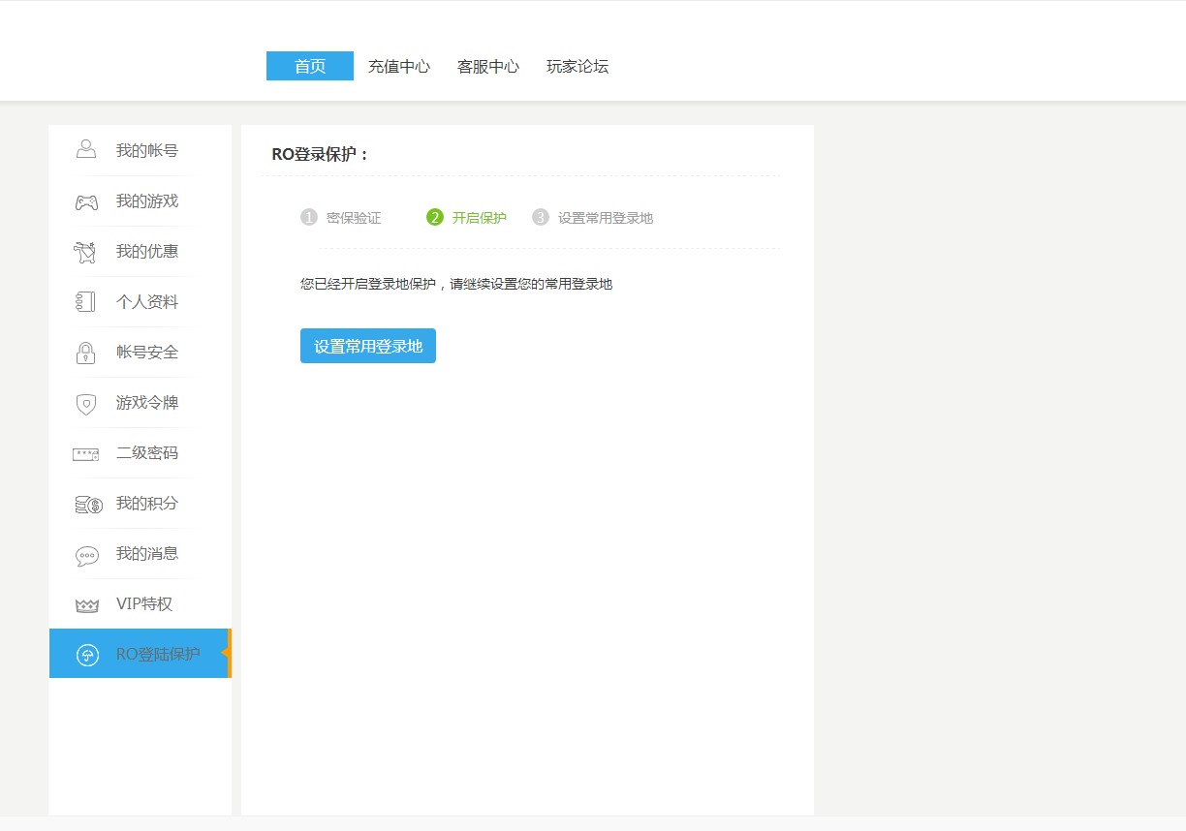Image resolution: width=1186 pixels, height=831 pixels.
Task: Click the 设置常用登录地 blue button
Action: point(368,346)
